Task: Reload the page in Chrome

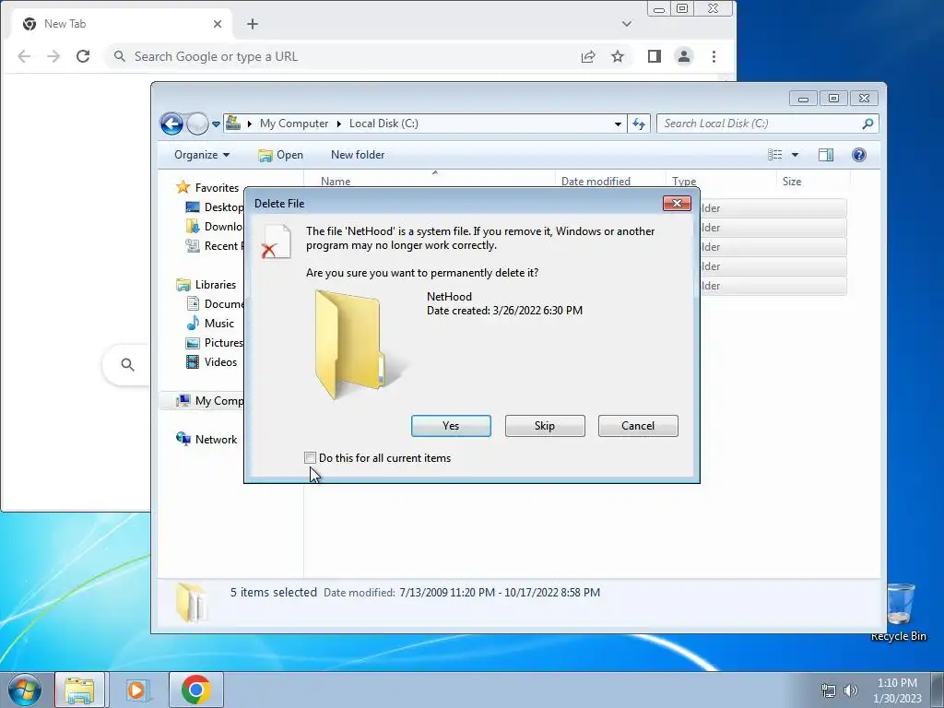Action: [83, 56]
